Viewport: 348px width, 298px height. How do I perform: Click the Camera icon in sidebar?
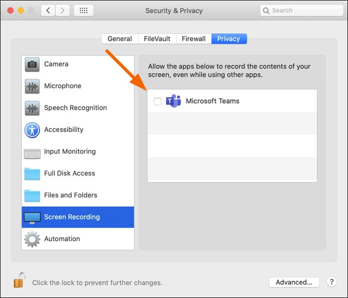32,64
